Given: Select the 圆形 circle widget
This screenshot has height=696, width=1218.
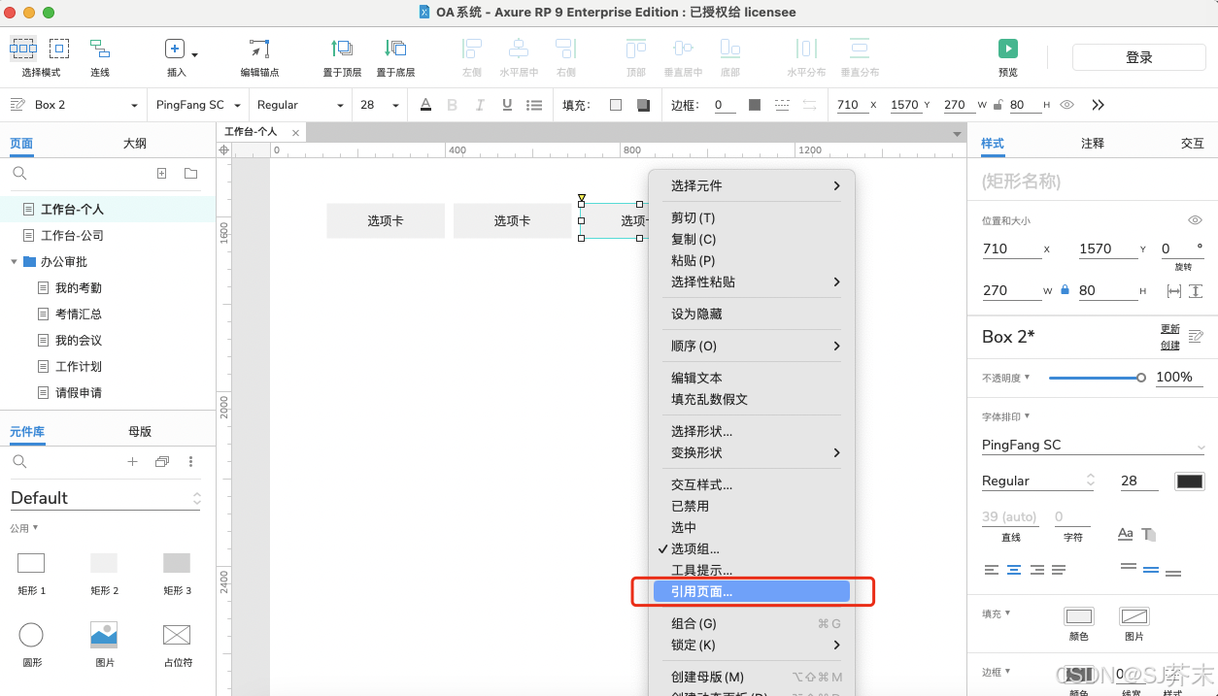Looking at the screenshot, I should [x=31, y=643].
